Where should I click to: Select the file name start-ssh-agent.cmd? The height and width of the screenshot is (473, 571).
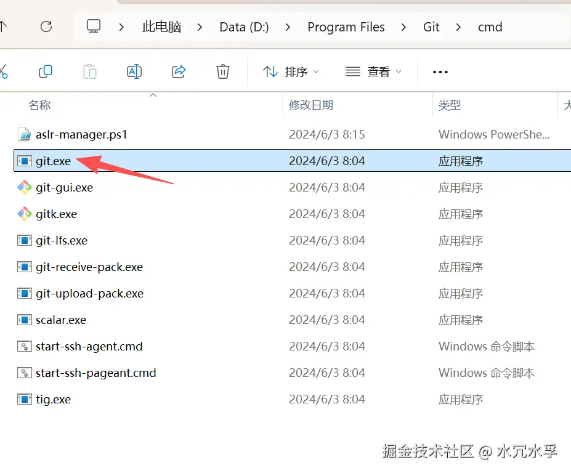click(89, 346)
